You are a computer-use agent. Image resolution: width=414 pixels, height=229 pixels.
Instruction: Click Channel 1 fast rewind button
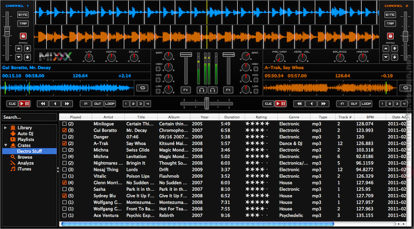coord(42,104)
